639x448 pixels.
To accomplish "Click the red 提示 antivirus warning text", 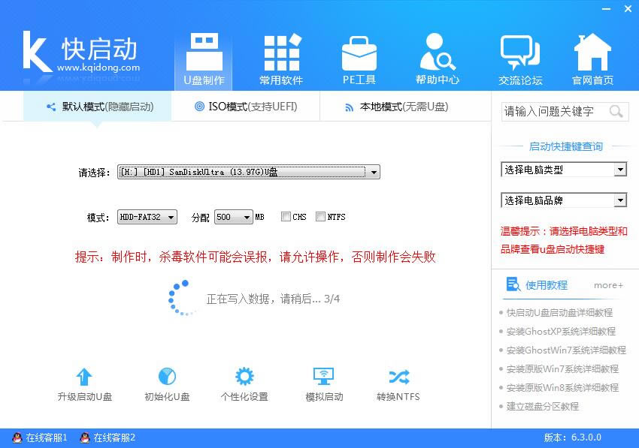I will coord(255,257).
